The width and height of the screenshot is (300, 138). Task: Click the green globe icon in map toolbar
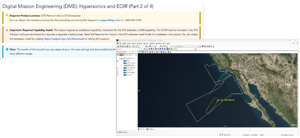click(150, 52)
